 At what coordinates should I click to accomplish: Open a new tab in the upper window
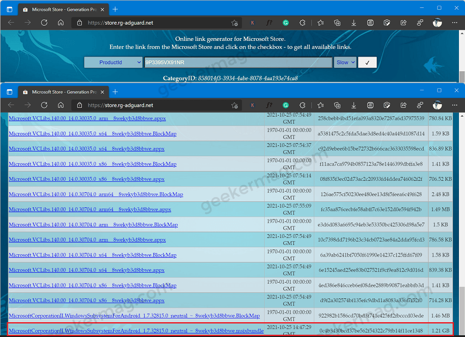[115, 9]
